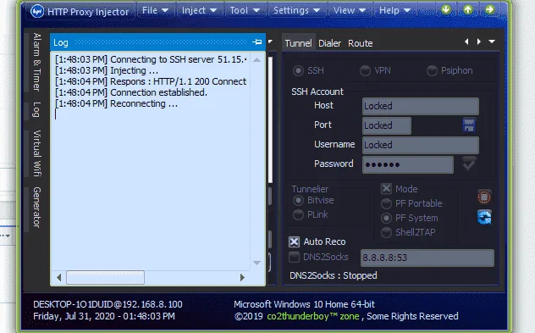Open the Tool menu
Viewport: 535px width, 333px height.
click(245, 10)
